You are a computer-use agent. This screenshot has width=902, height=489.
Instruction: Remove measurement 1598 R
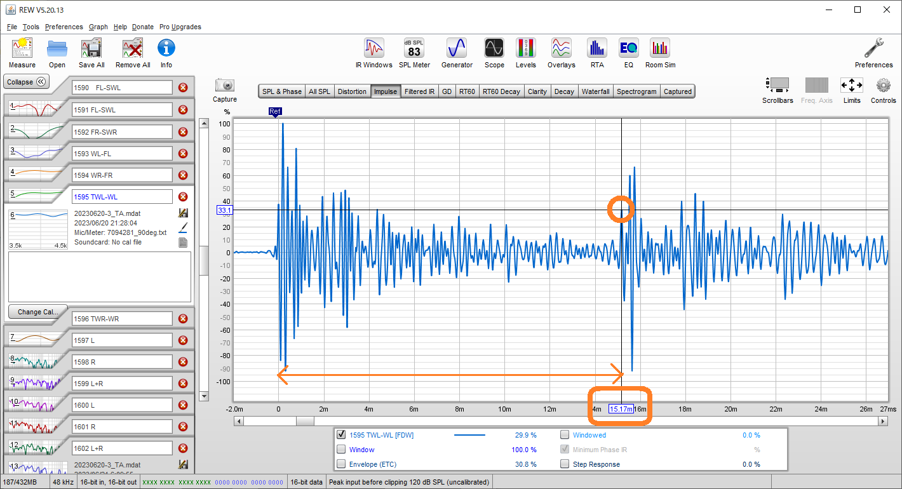[x=183, y=362]
